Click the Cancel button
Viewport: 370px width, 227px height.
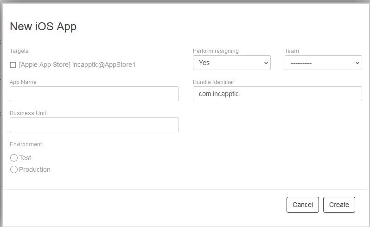[302, 205]
